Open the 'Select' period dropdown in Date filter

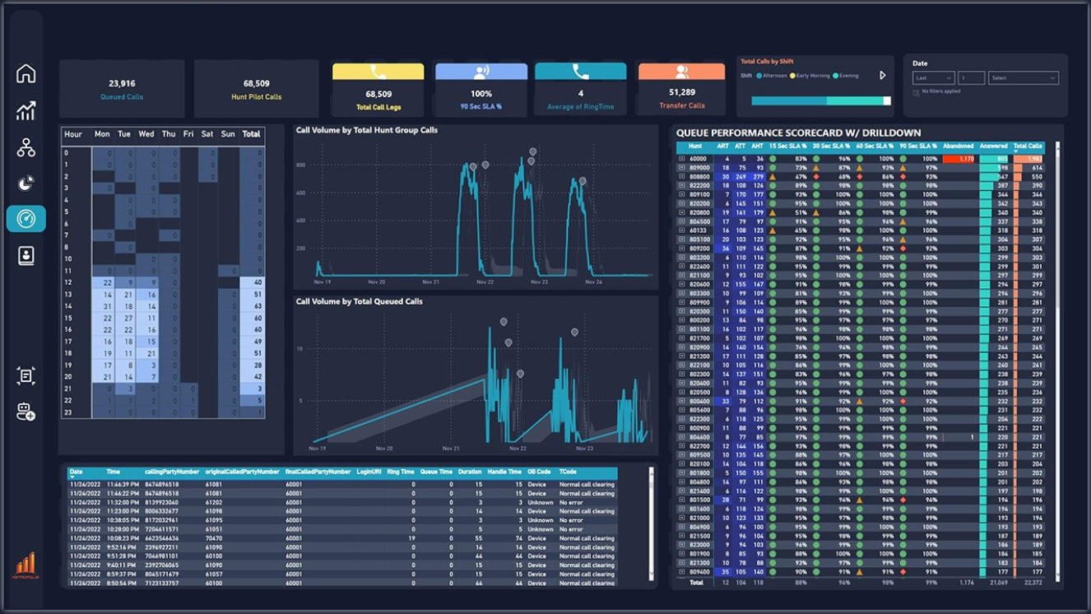(x=1023, y=78)
